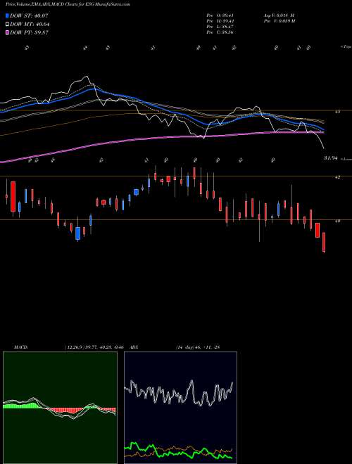This screenshot has height=464, width=352.
Task: Click the 42 price axis label
Action: [337, 177]
